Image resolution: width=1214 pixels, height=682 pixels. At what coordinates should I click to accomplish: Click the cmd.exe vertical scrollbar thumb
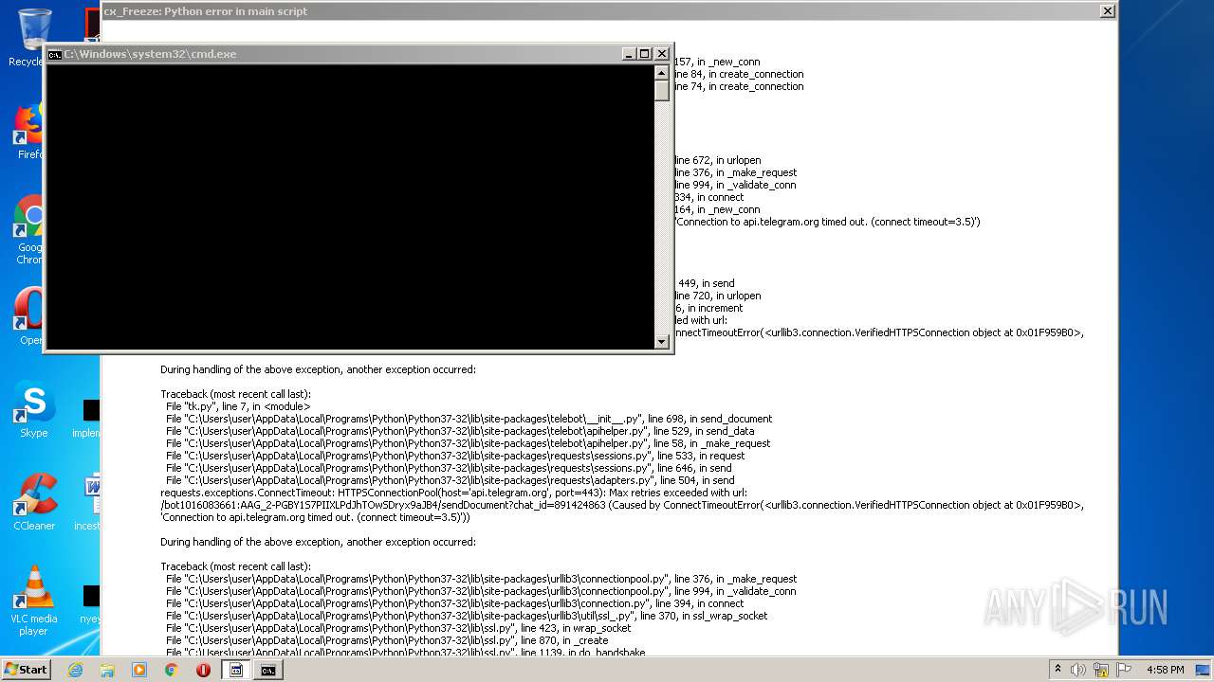662,91
